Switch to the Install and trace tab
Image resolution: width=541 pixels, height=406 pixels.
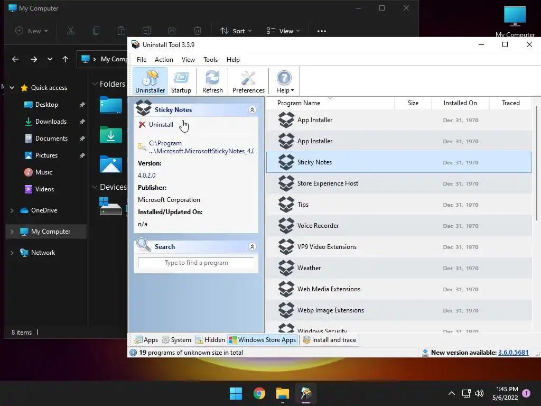[x=330, y=340]
